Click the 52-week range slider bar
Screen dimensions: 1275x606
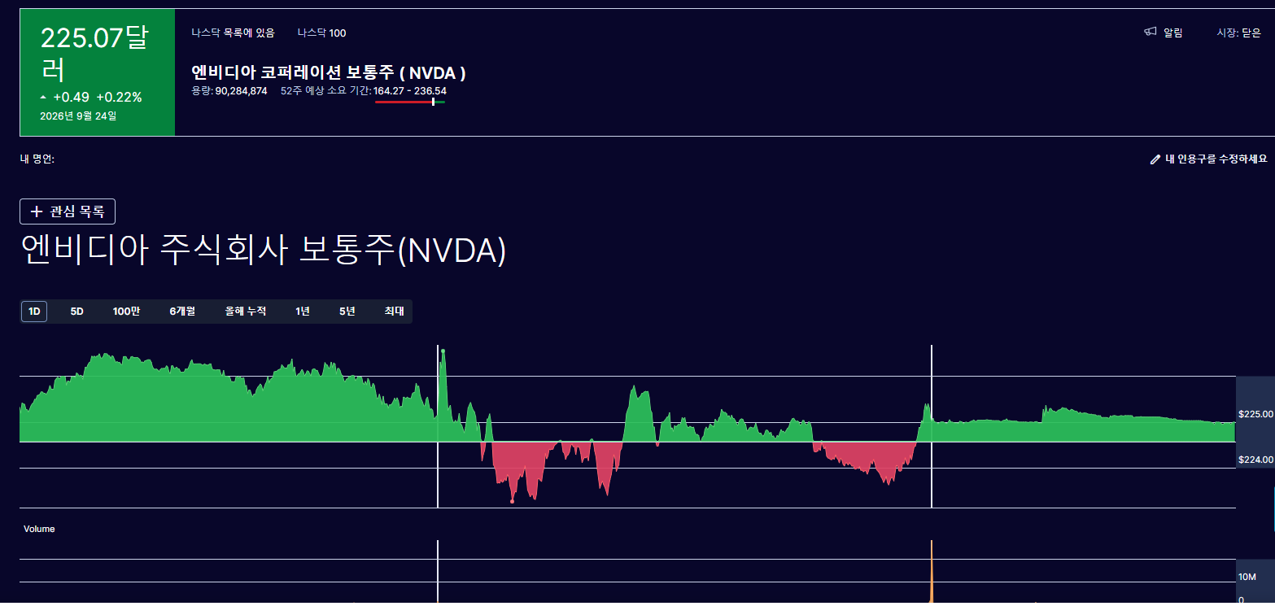click(x=410, y=102)
